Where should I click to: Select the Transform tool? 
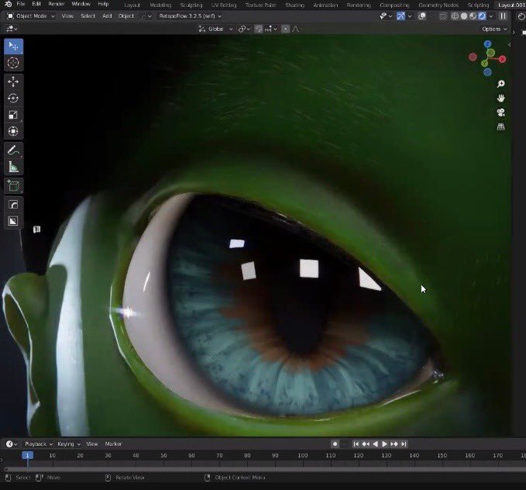point(13,131)
